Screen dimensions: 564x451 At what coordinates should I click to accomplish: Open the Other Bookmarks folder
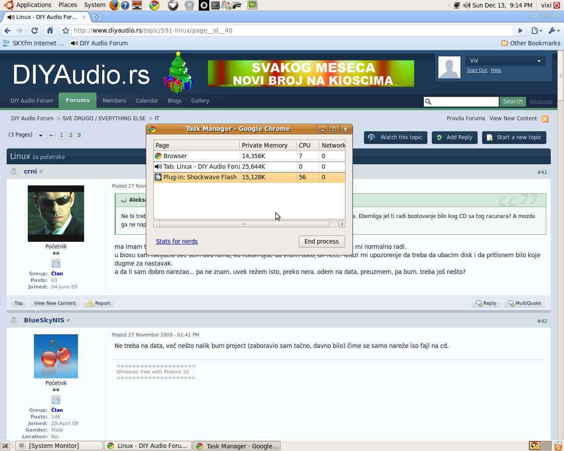(531, 43)
